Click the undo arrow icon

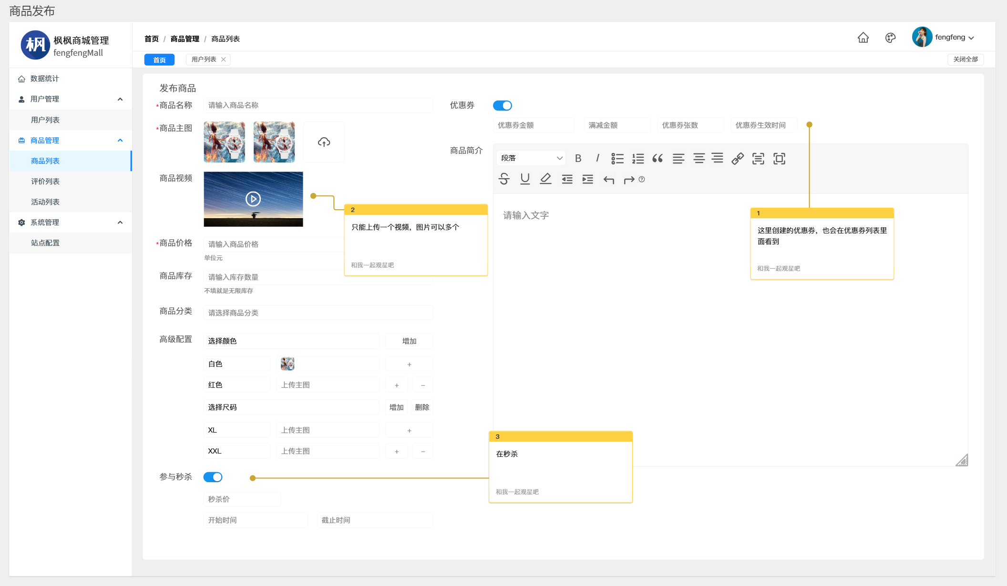point(608,180)
